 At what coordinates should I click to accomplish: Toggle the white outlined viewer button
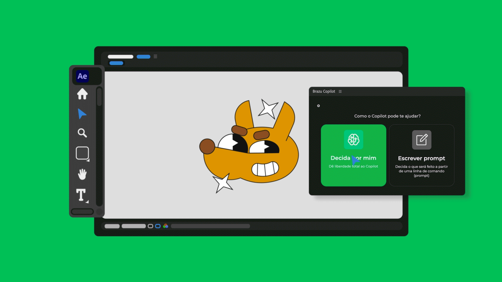(150, 226)
